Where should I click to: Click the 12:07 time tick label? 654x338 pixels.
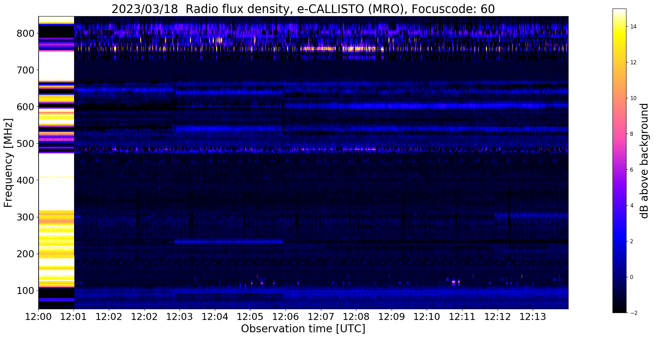(321, 316)
